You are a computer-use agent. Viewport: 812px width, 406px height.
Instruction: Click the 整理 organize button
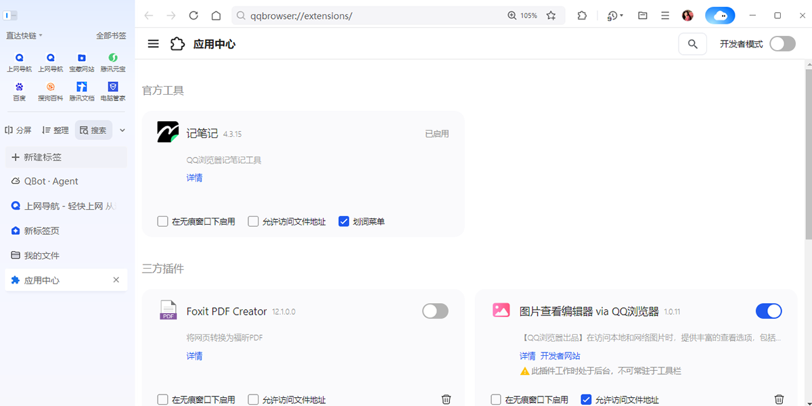click(x=55, y=130)
